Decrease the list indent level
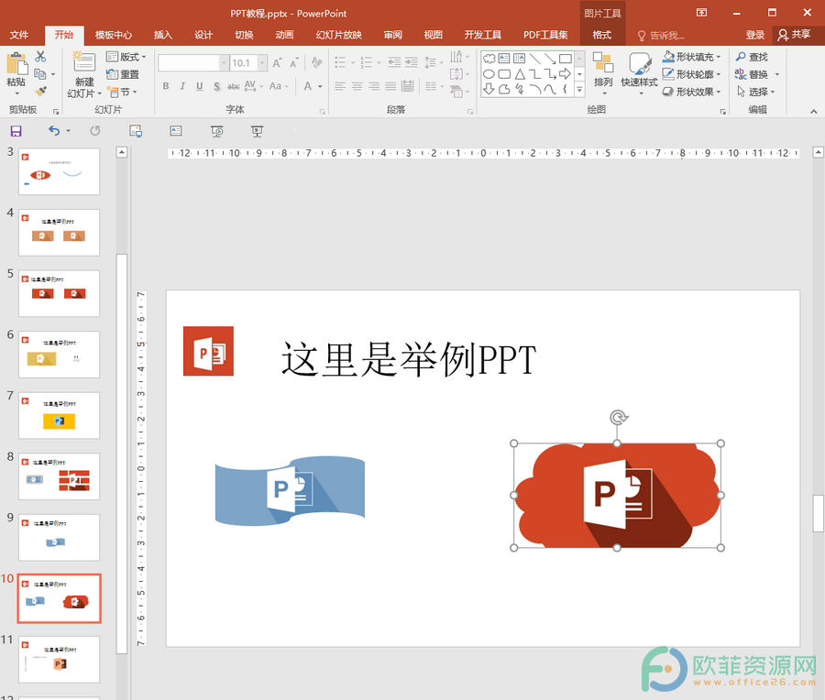Screen dimensions: 825x700 pyautogui.click(x=394, y=62)
